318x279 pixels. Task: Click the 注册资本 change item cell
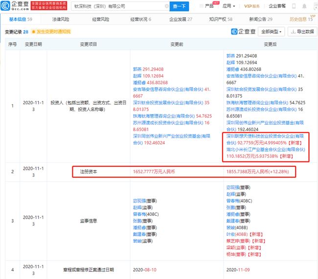(89, 172)
